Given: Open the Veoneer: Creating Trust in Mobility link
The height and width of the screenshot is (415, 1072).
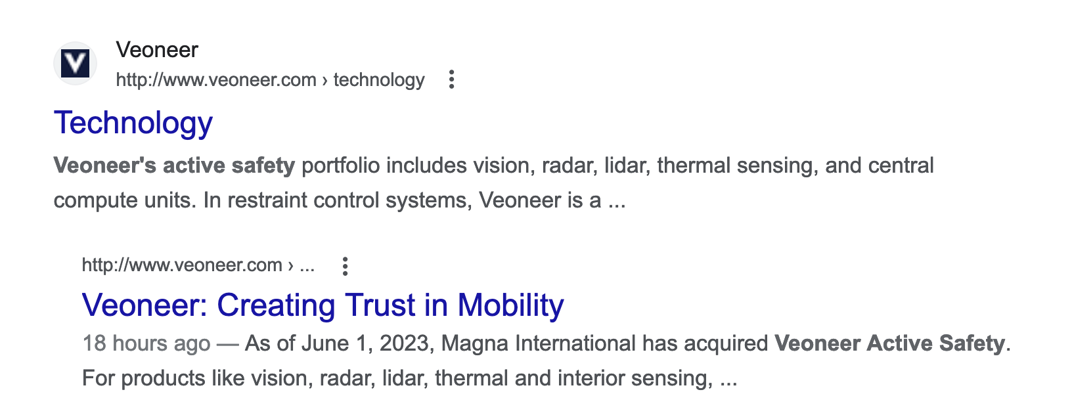Looking at the screenshot, I should pos(323,305).
